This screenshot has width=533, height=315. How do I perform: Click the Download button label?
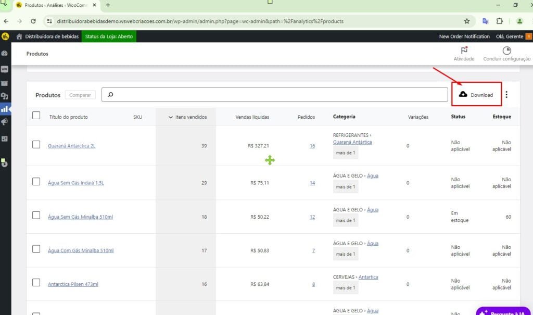[481, 95]
